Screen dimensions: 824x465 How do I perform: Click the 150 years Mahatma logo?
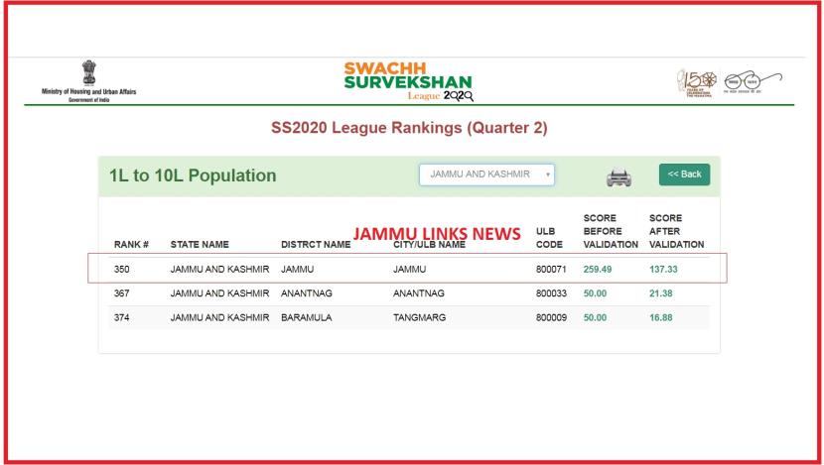(696, 83)
